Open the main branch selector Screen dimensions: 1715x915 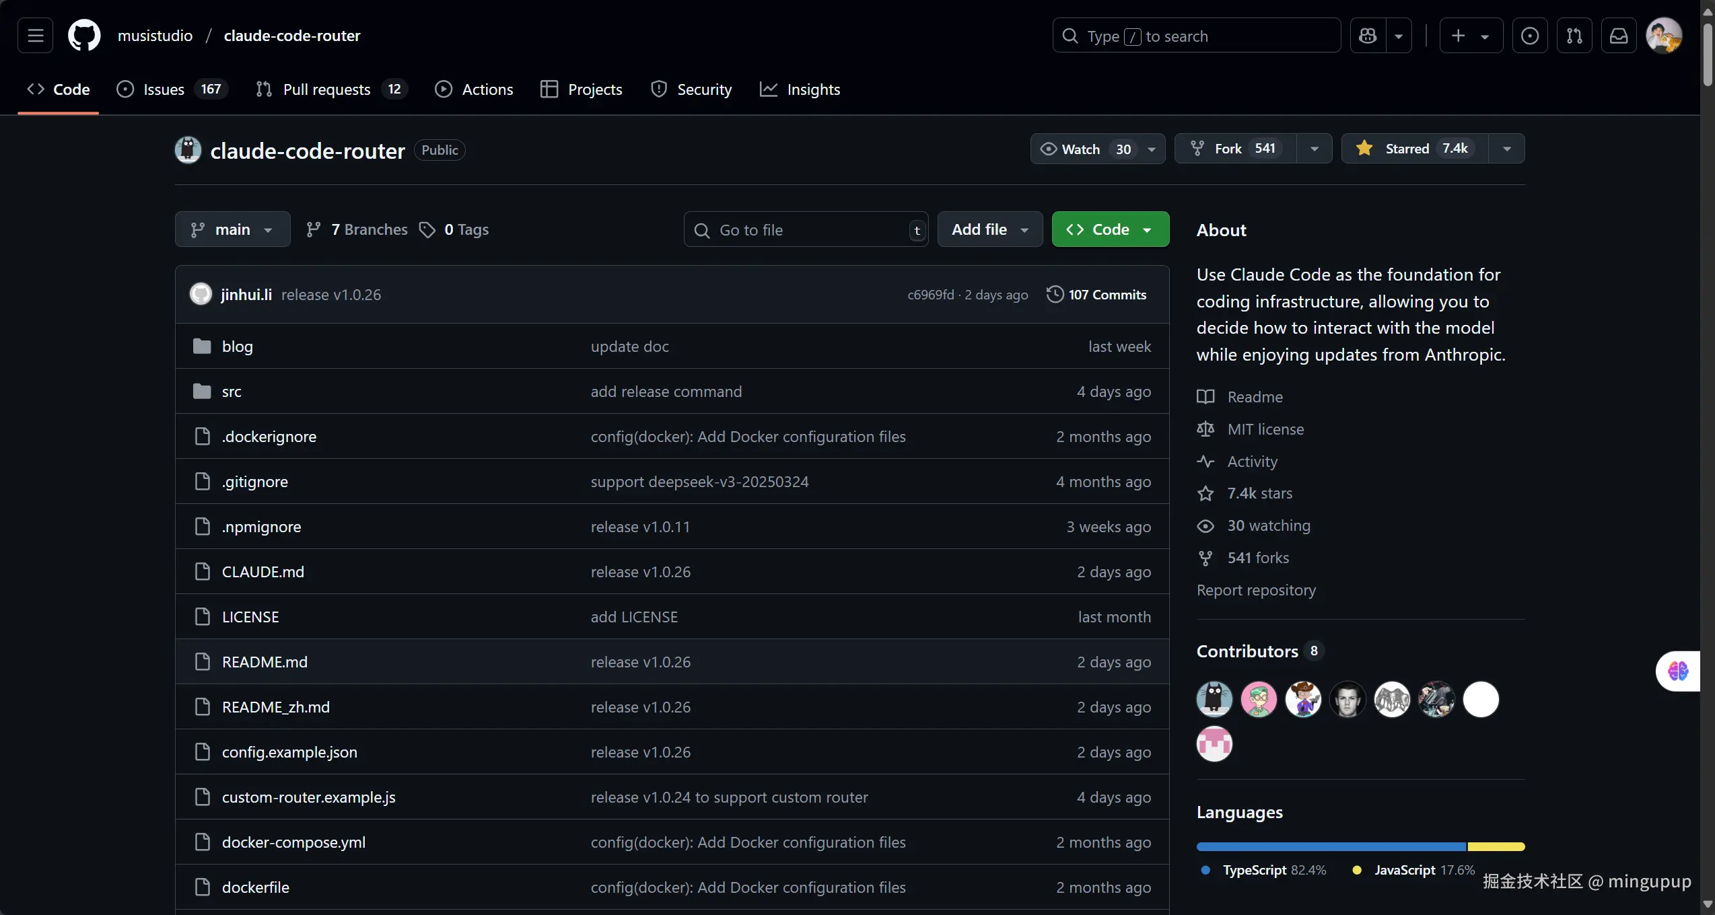pyautogui.click(x=233, y=229)
